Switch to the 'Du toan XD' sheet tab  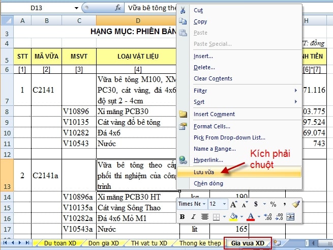point(60,243)
